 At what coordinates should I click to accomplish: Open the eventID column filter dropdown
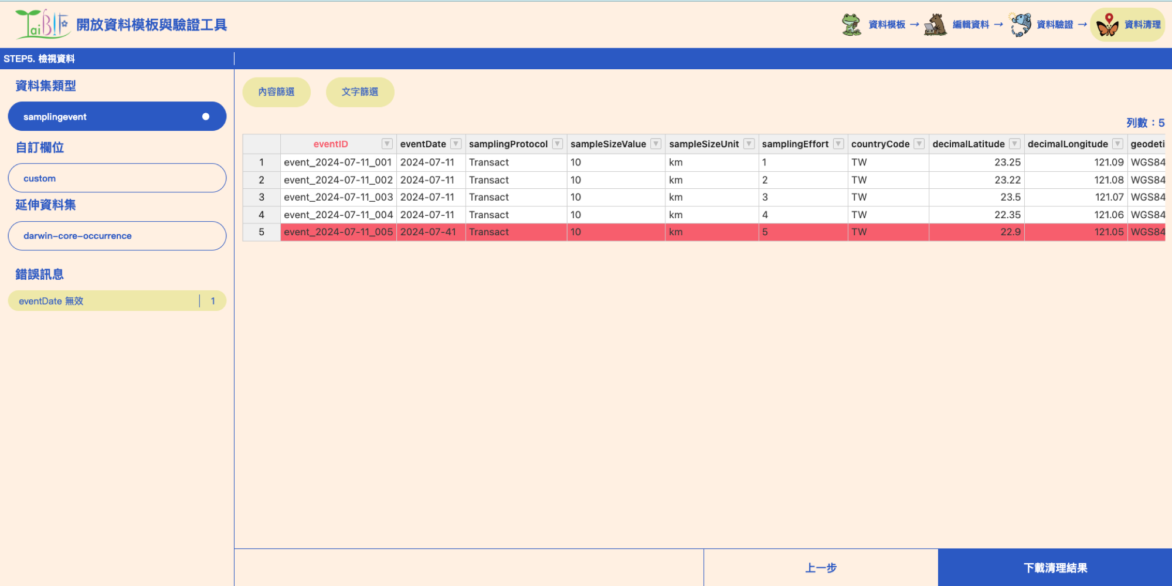tap(387, 144)
